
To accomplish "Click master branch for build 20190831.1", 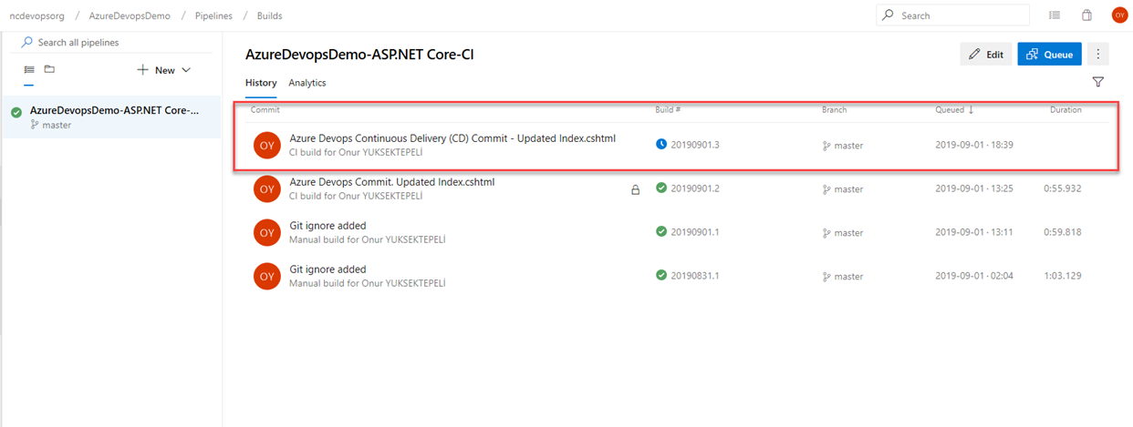I will tap(843, 277).
